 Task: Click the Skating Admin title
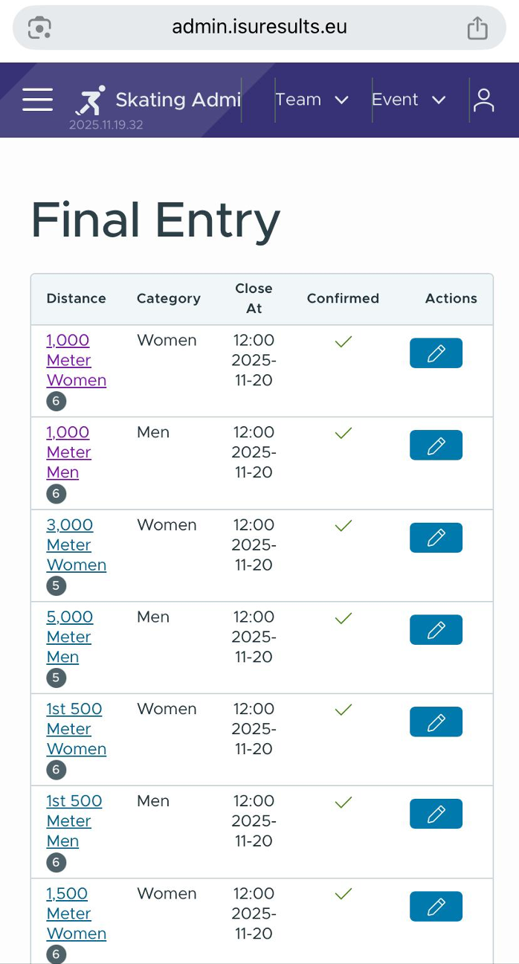(178, 100)
